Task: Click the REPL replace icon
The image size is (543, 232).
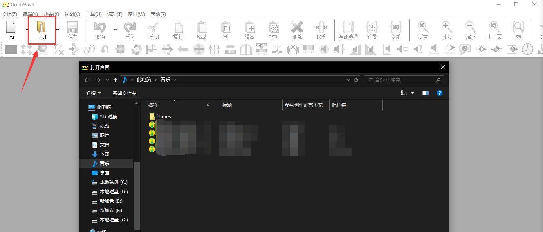Action: pos(273,27)
